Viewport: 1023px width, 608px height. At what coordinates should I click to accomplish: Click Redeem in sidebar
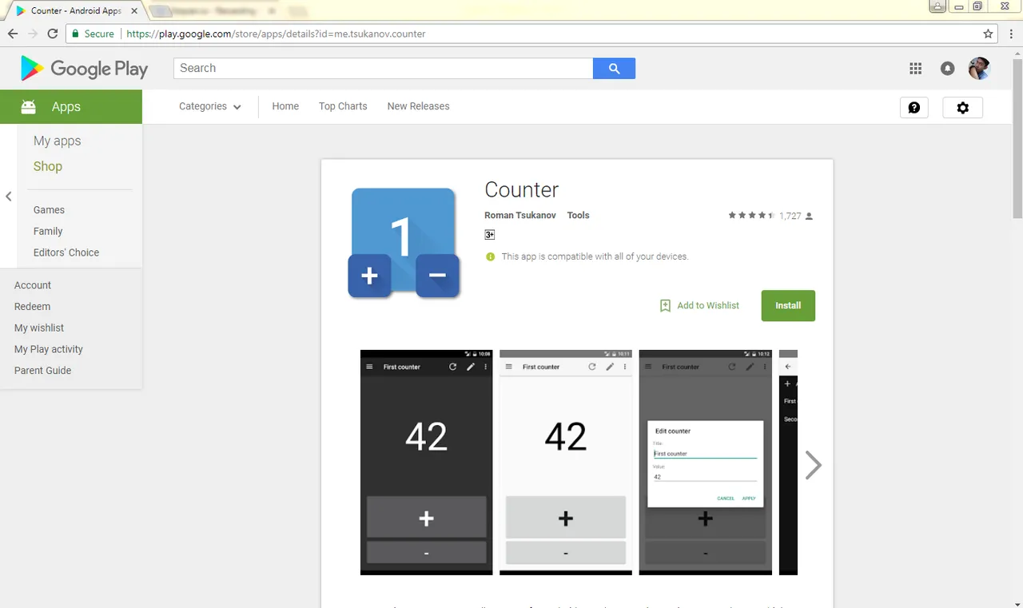pyautogui.click(x=32, y=307)
